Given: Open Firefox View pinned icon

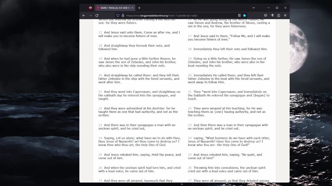Looking at the screenshot, I should [90, 8].
